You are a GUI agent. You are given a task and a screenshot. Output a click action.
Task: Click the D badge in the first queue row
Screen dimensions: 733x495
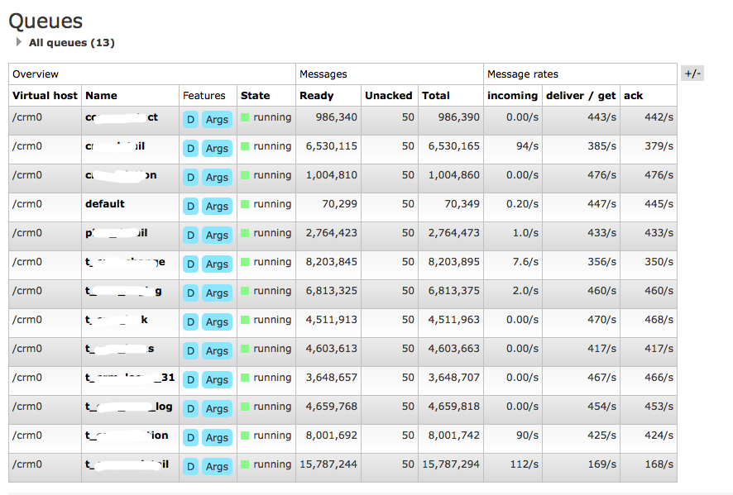[190, 120]
